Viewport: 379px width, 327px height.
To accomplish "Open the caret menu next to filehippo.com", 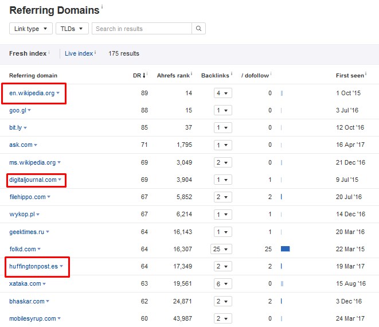I will tap(49, 197).
